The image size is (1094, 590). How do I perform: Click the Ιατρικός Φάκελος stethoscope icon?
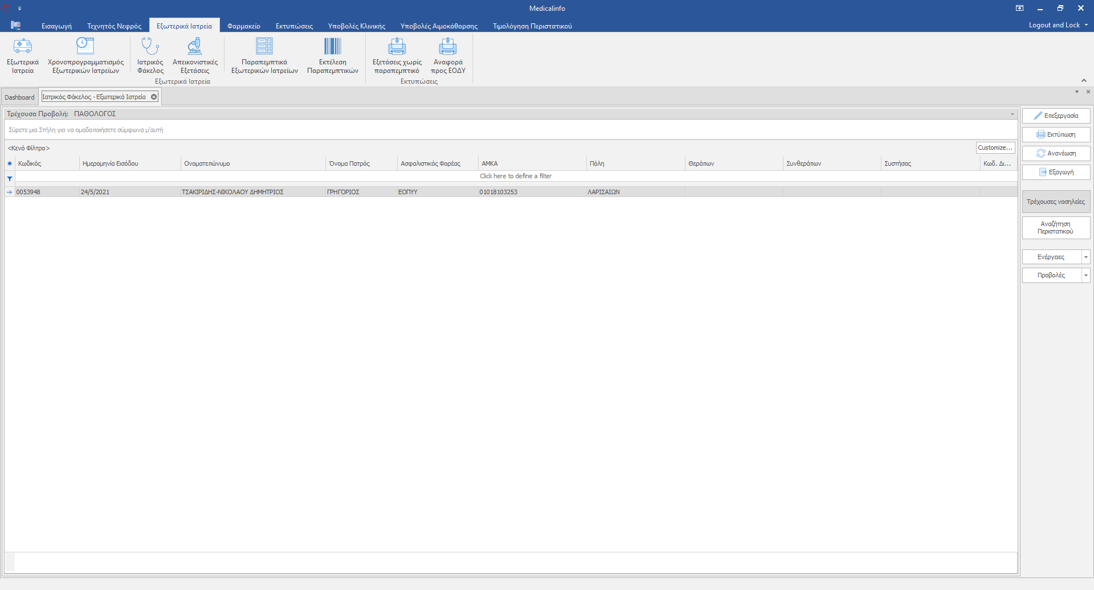pyautogui.click(x=150, y=47)
